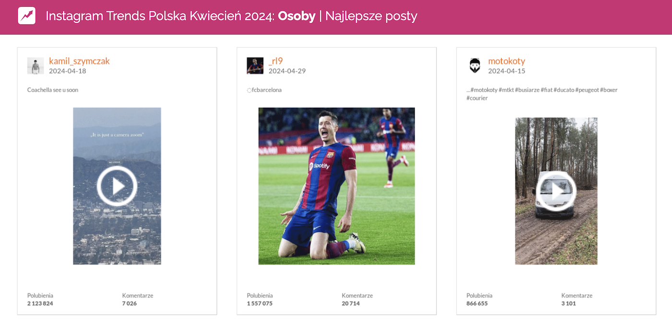Click the Instagram Trends Polska page title
The height and width of the screenshot is (326, 672).
[x=231, y=16]
